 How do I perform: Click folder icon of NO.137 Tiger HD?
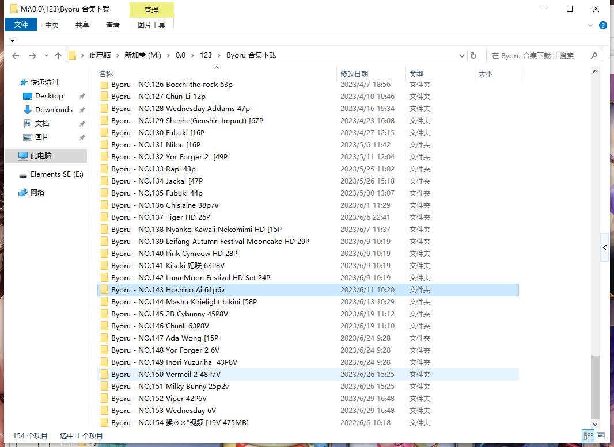pos(104,217)
